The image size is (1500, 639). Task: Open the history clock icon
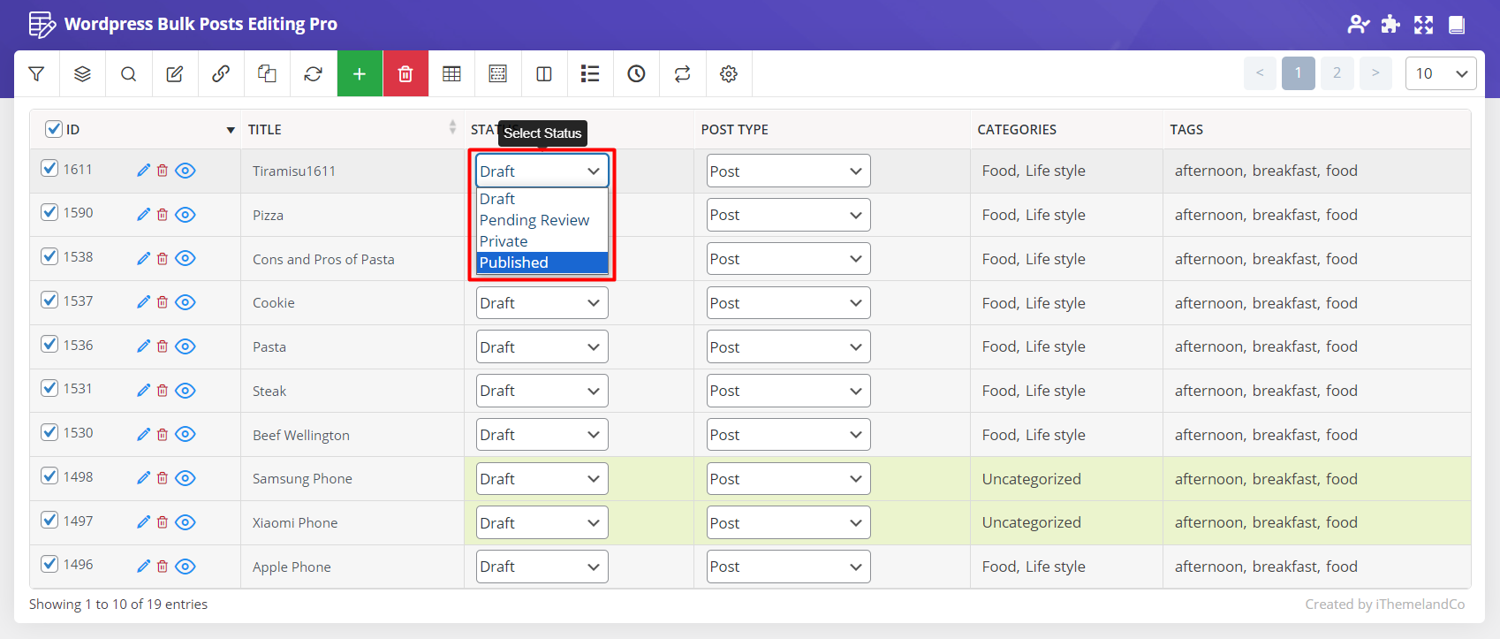pyautogui.click(x=636, y=74)
